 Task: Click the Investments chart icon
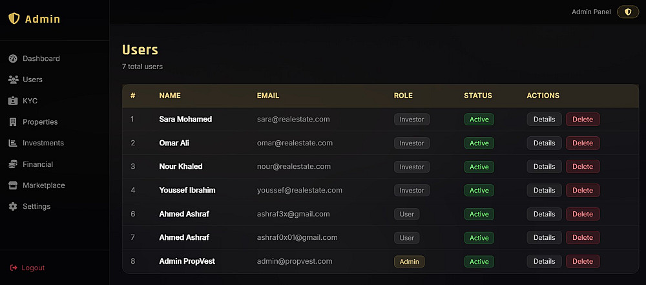13,143
